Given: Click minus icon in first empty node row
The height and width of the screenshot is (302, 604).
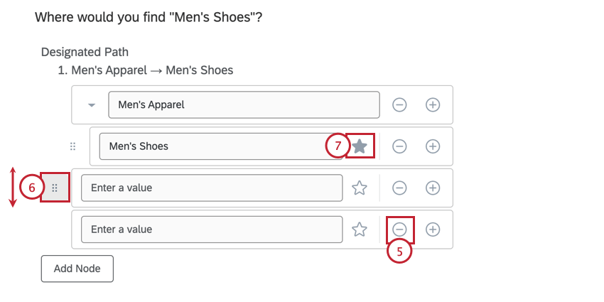Looking at the screenshot, I should pos(399,188).
